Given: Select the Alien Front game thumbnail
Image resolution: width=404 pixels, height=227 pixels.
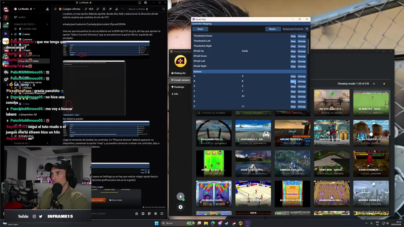Looking at the screenshot, I should click(371, 133).
